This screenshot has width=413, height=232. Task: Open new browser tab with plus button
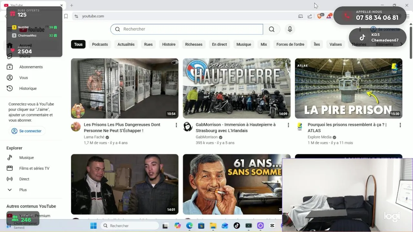(x=72, y=5)
